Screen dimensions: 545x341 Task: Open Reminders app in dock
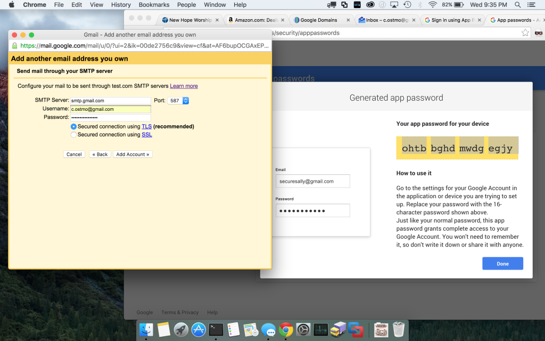[234, 329]
